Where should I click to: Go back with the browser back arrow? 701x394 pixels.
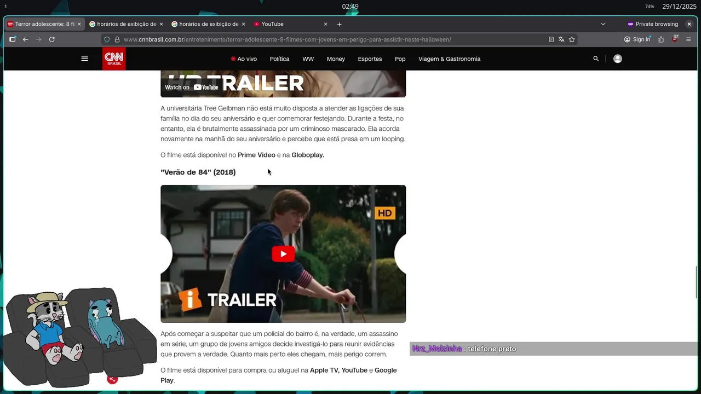25,39
